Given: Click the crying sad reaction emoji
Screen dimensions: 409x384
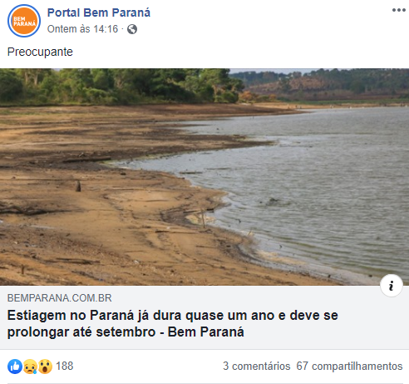Looking at the screenshot, I should click(x=30, y=367).
